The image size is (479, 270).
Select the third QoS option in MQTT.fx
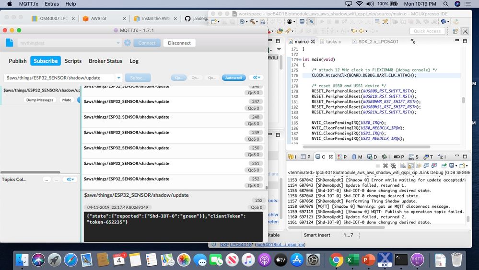(x=212, y=78)
